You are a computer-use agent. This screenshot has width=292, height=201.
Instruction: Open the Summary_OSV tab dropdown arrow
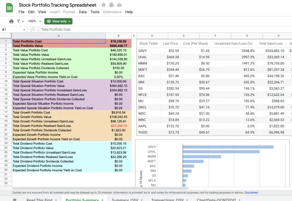pyautogui.click(x=142, y=200)
